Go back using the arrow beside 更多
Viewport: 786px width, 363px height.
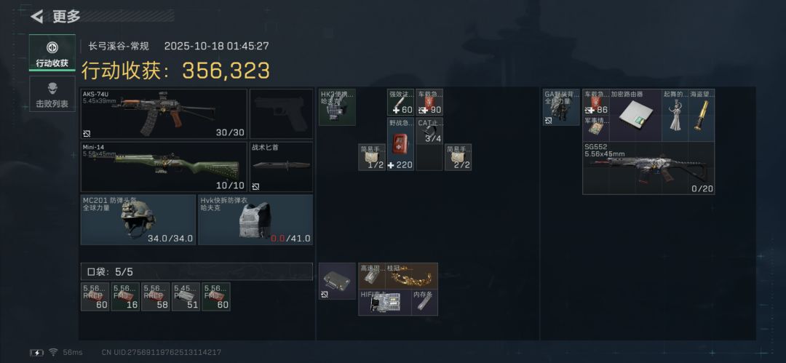coord(36,17)
